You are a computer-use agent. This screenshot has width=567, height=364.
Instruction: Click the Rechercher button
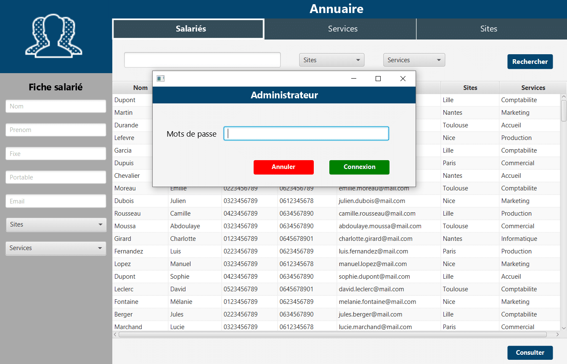point(530,61)
